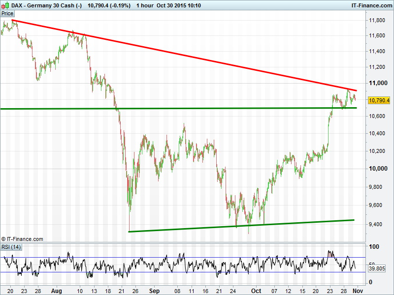The image size is (394, 295).
Task: Click the Oct label on time axis
Action: [x=256, y=291]
